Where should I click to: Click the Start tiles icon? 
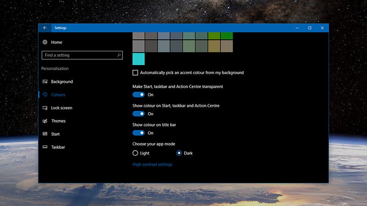[45, 134]
